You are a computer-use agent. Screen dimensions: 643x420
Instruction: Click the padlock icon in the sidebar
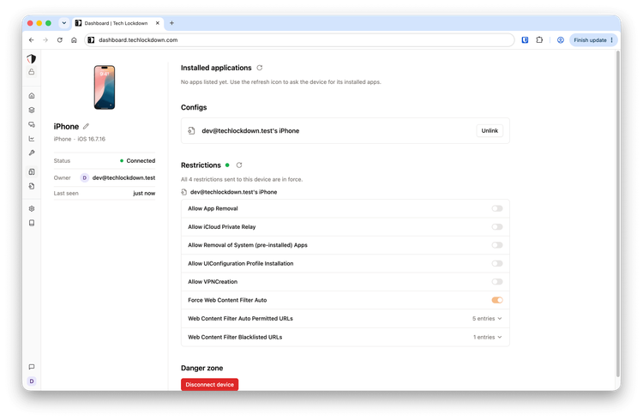(x=32, y=72)
